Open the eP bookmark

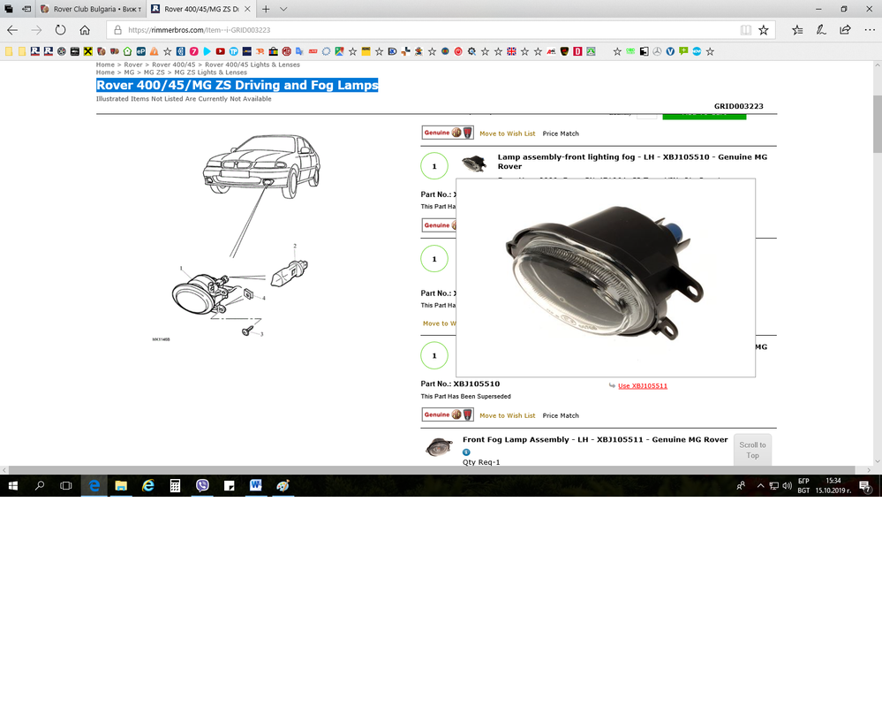point(140,51)
